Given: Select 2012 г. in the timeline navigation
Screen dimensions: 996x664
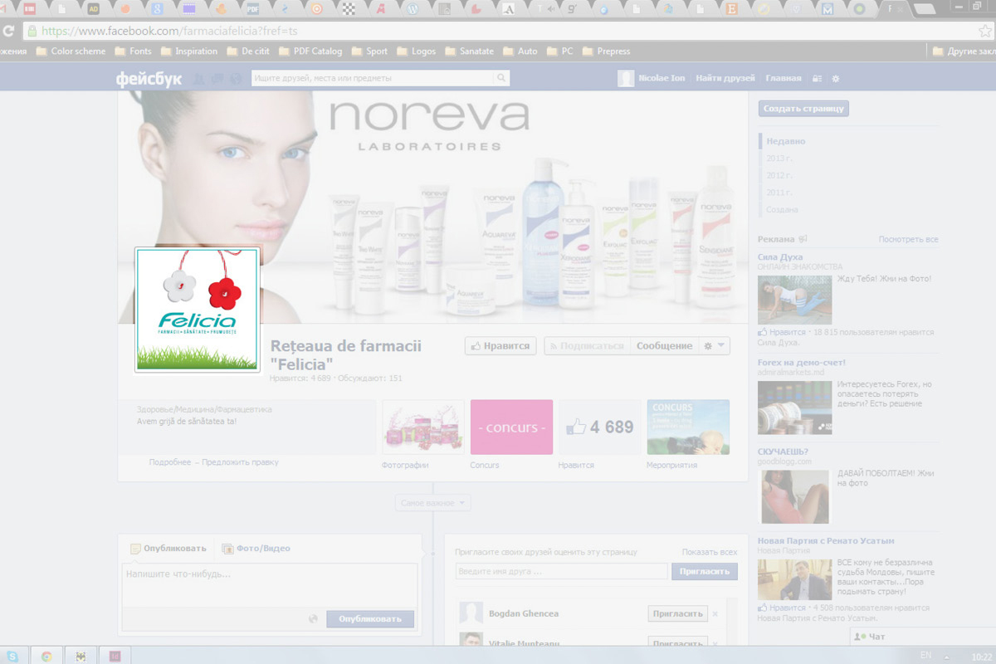Looking at the screenshot, I should (x=779, y=175).
